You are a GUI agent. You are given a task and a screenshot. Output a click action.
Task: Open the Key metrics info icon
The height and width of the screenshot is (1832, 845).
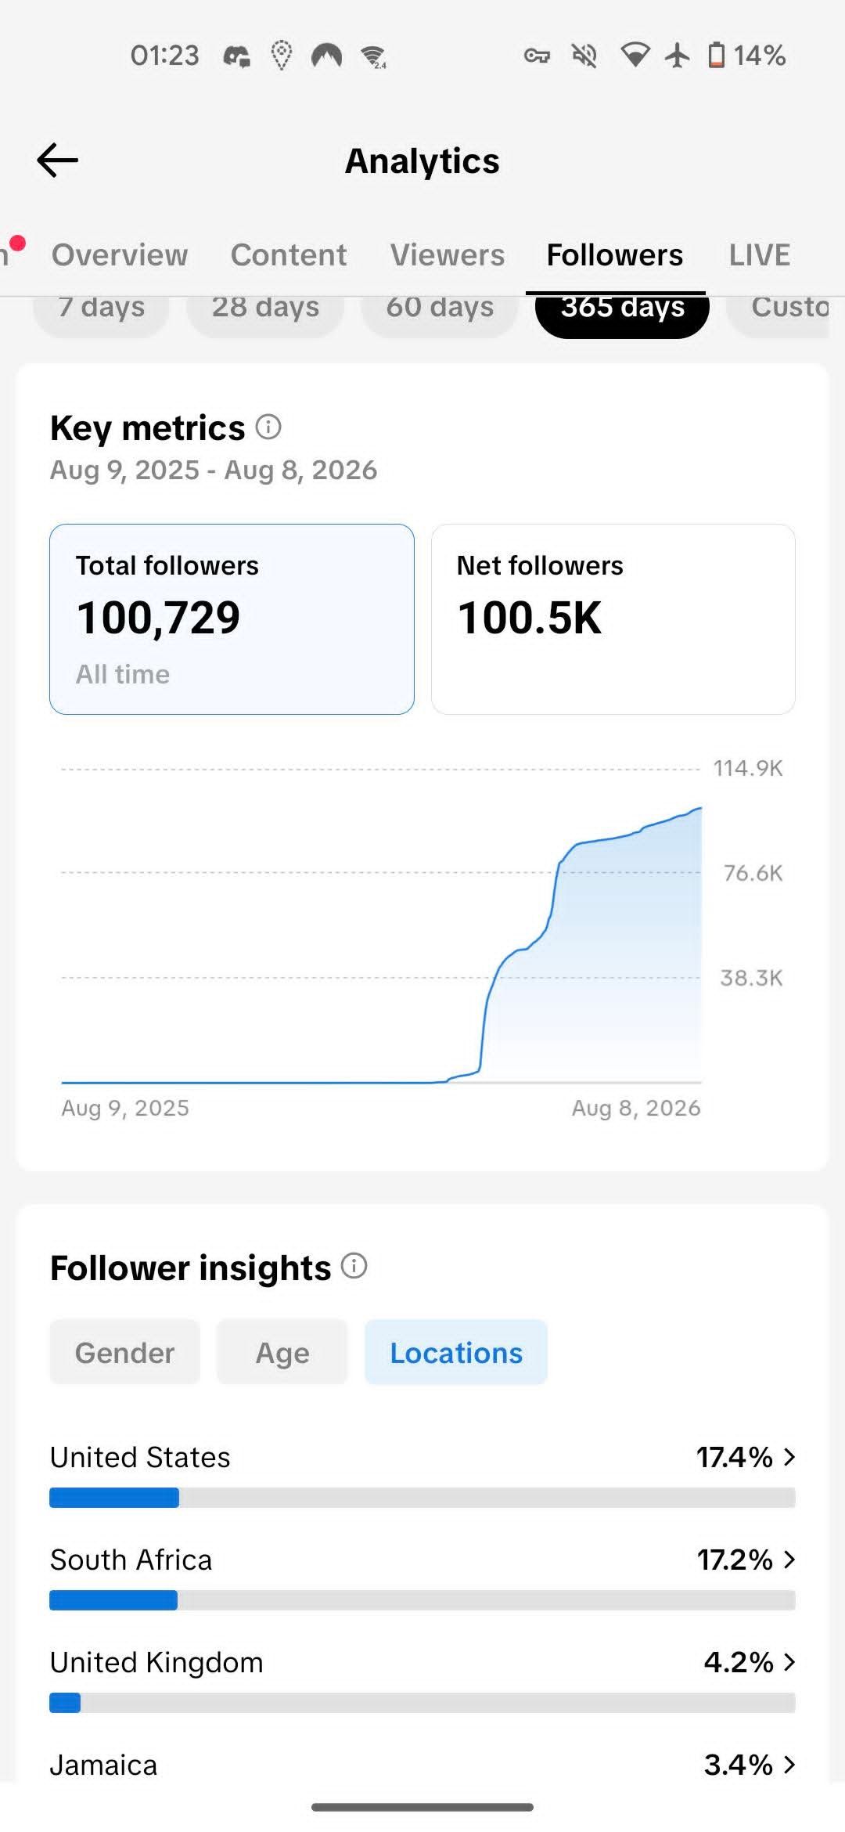click(268, 427)
